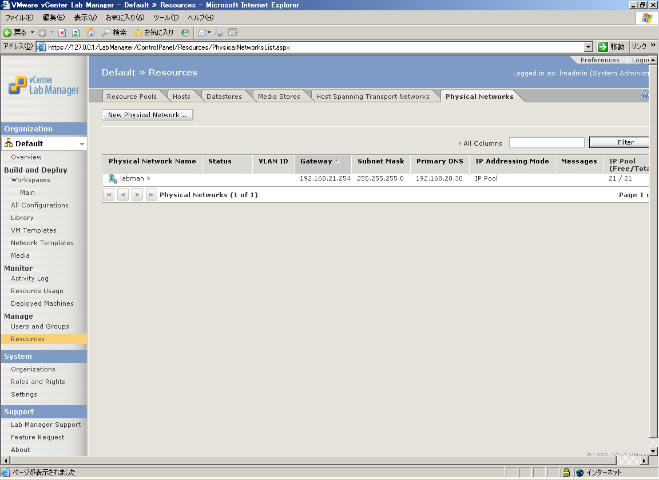
Task: Click the Edit page toolbar icon
Action: click(x=233, y=33)
